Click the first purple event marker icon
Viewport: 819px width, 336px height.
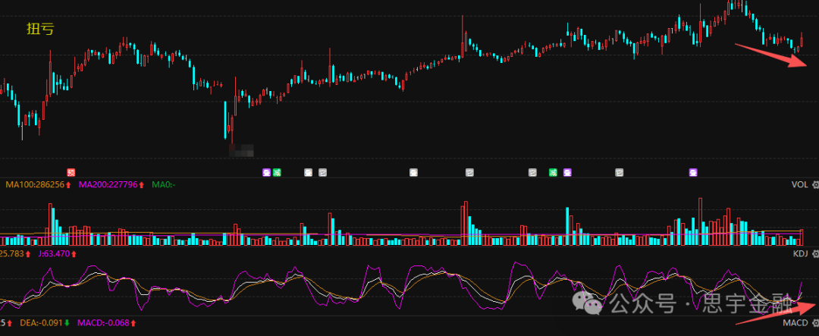[266, 173]
